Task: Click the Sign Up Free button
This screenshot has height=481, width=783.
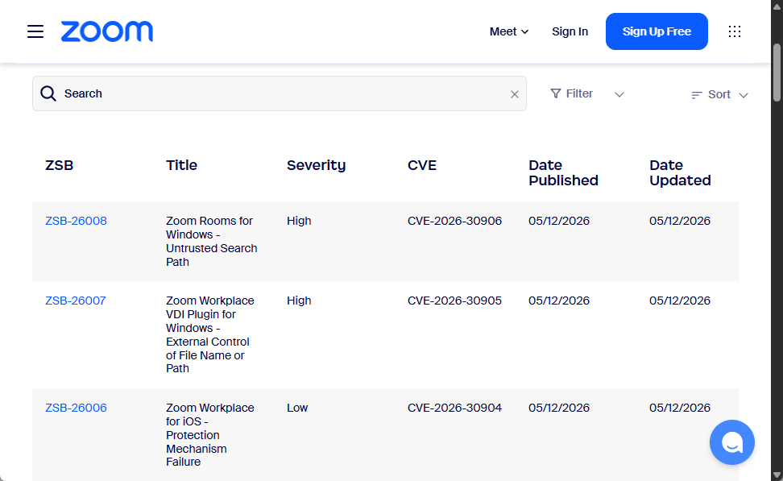Action: click(x=657, y=31)
